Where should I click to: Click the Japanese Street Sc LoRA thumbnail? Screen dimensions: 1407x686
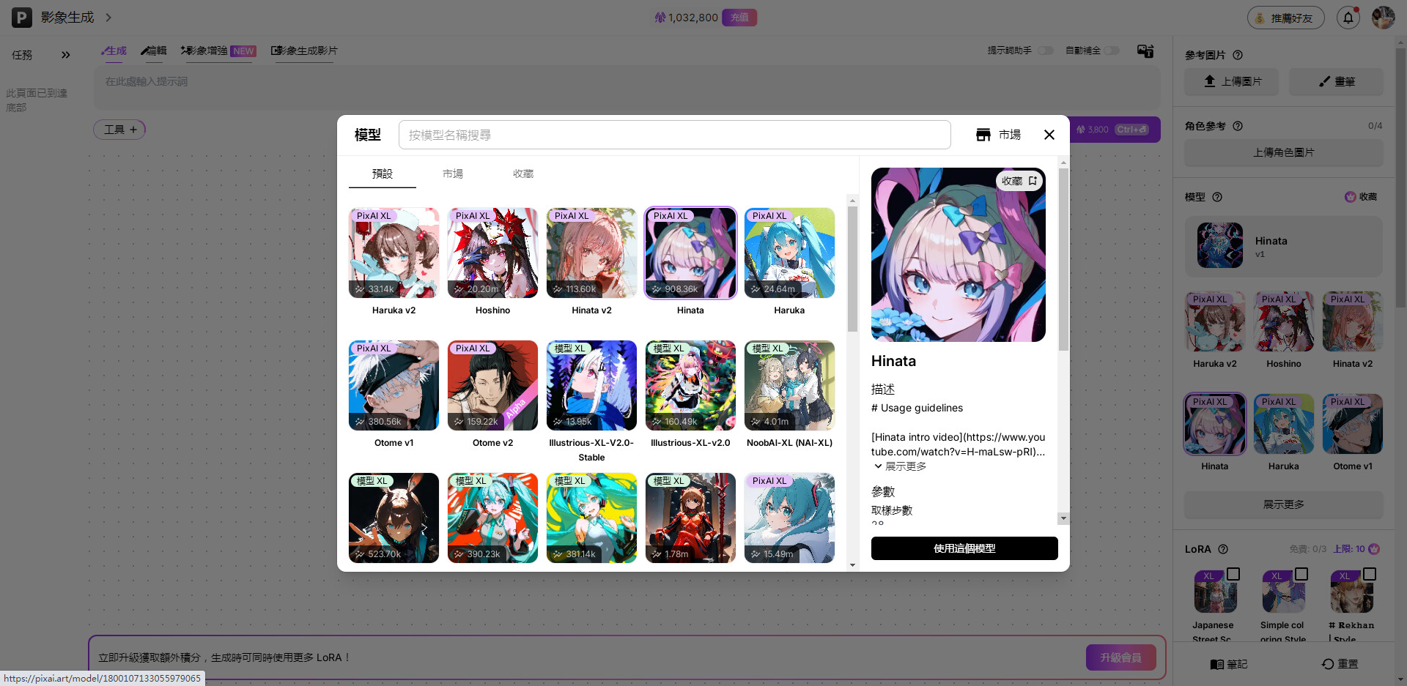[x=1216, y=592]
